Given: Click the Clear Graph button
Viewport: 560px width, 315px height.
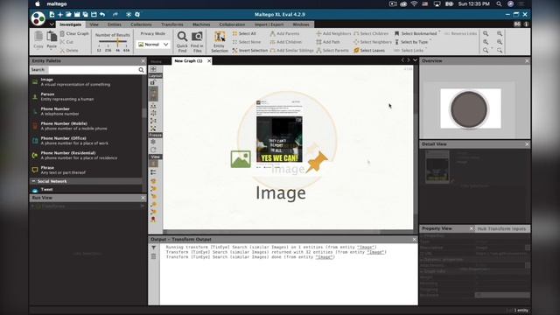Looking at the screenshot, I should tap(74, 33).
